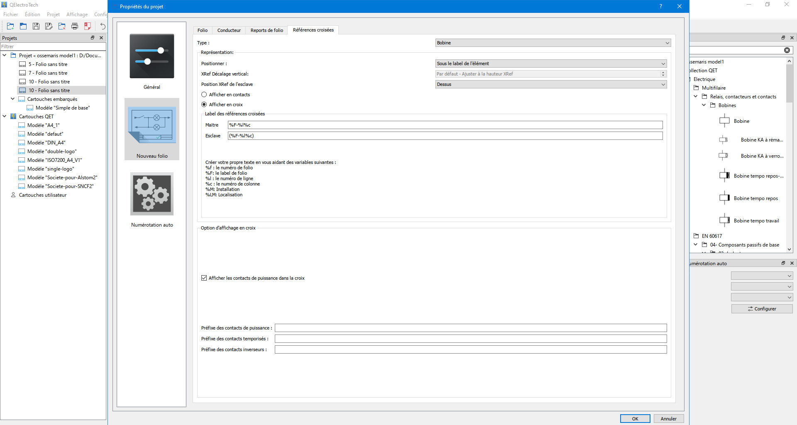
Task: Pick the Bobine tempo repos symbol
Action: [725, 198]
